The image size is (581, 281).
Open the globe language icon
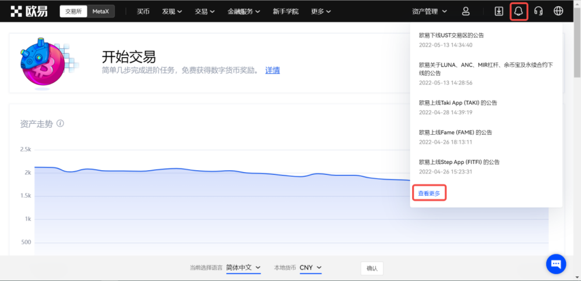(558, 11)
